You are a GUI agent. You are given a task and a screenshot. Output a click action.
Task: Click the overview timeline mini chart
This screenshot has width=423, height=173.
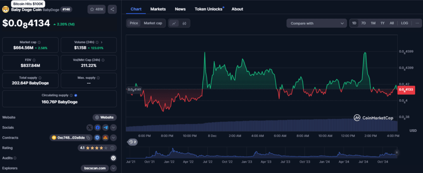(x=261, y=153)
